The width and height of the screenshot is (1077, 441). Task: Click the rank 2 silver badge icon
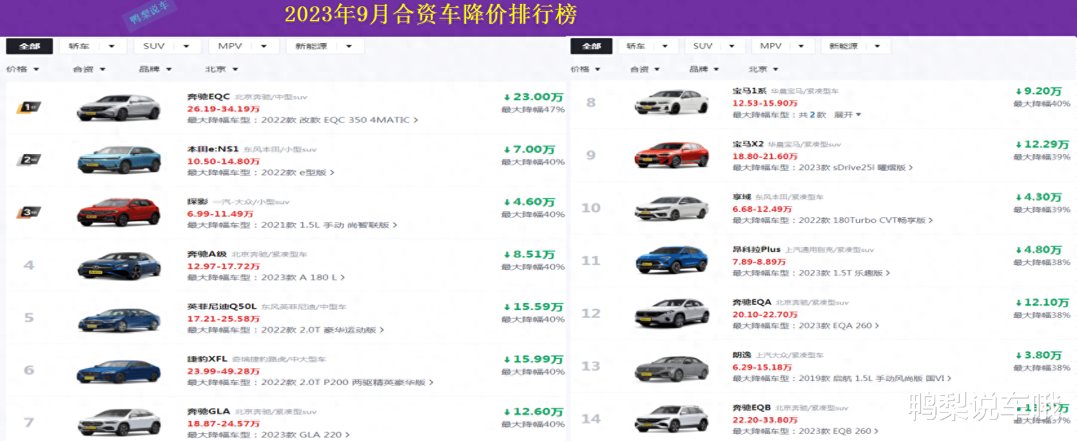point(29,159)
